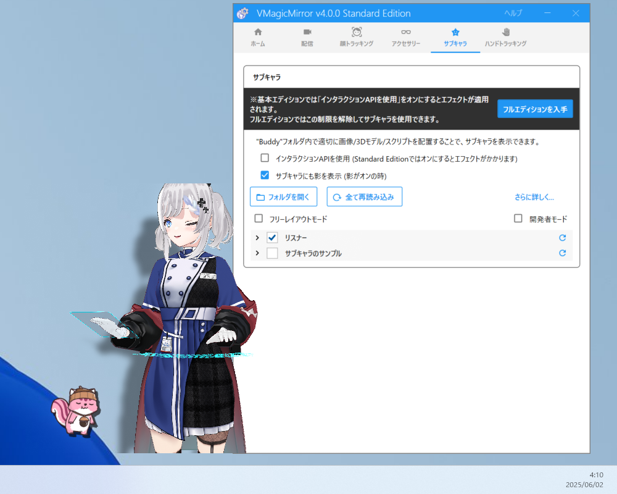This screenshot has width=617, height=494.
Task: Switch to the 配信 tab
Action: click(307, 38)
